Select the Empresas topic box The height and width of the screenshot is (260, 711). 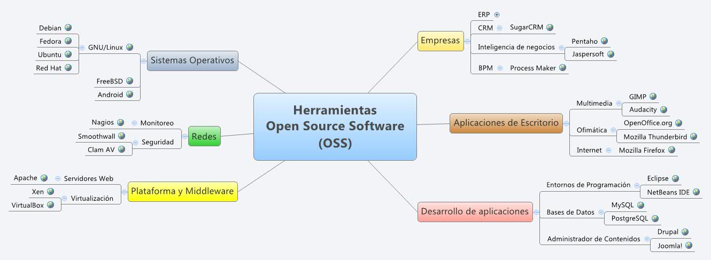440,41
